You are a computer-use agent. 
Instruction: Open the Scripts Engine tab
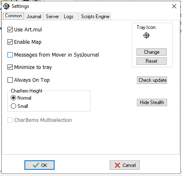[x=95, y=17]
